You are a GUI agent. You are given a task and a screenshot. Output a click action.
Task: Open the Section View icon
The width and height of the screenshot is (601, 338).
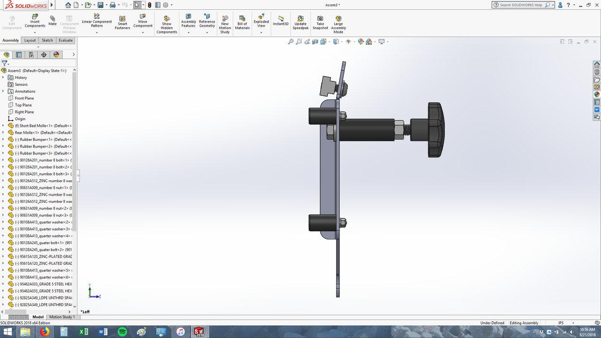click(316, 42)
